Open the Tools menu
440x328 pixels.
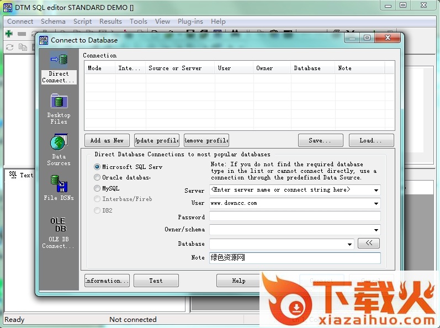pyautogui.click(x=139, y=22)
